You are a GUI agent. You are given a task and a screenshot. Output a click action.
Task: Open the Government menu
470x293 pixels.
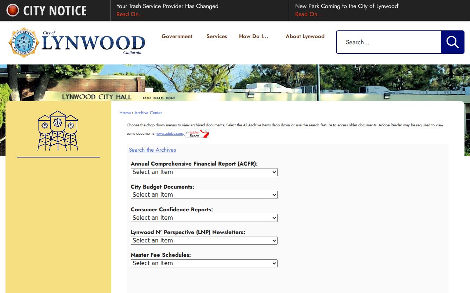[x=177, y=36]
